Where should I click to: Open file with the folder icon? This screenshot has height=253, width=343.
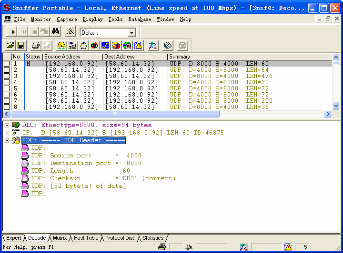click(x=10, y=46)
